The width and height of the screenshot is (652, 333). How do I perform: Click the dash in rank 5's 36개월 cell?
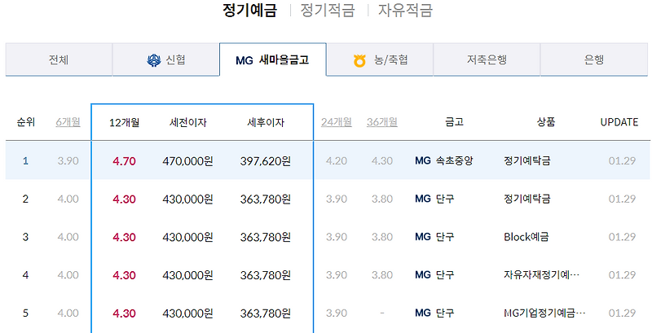tap(382, 313)
